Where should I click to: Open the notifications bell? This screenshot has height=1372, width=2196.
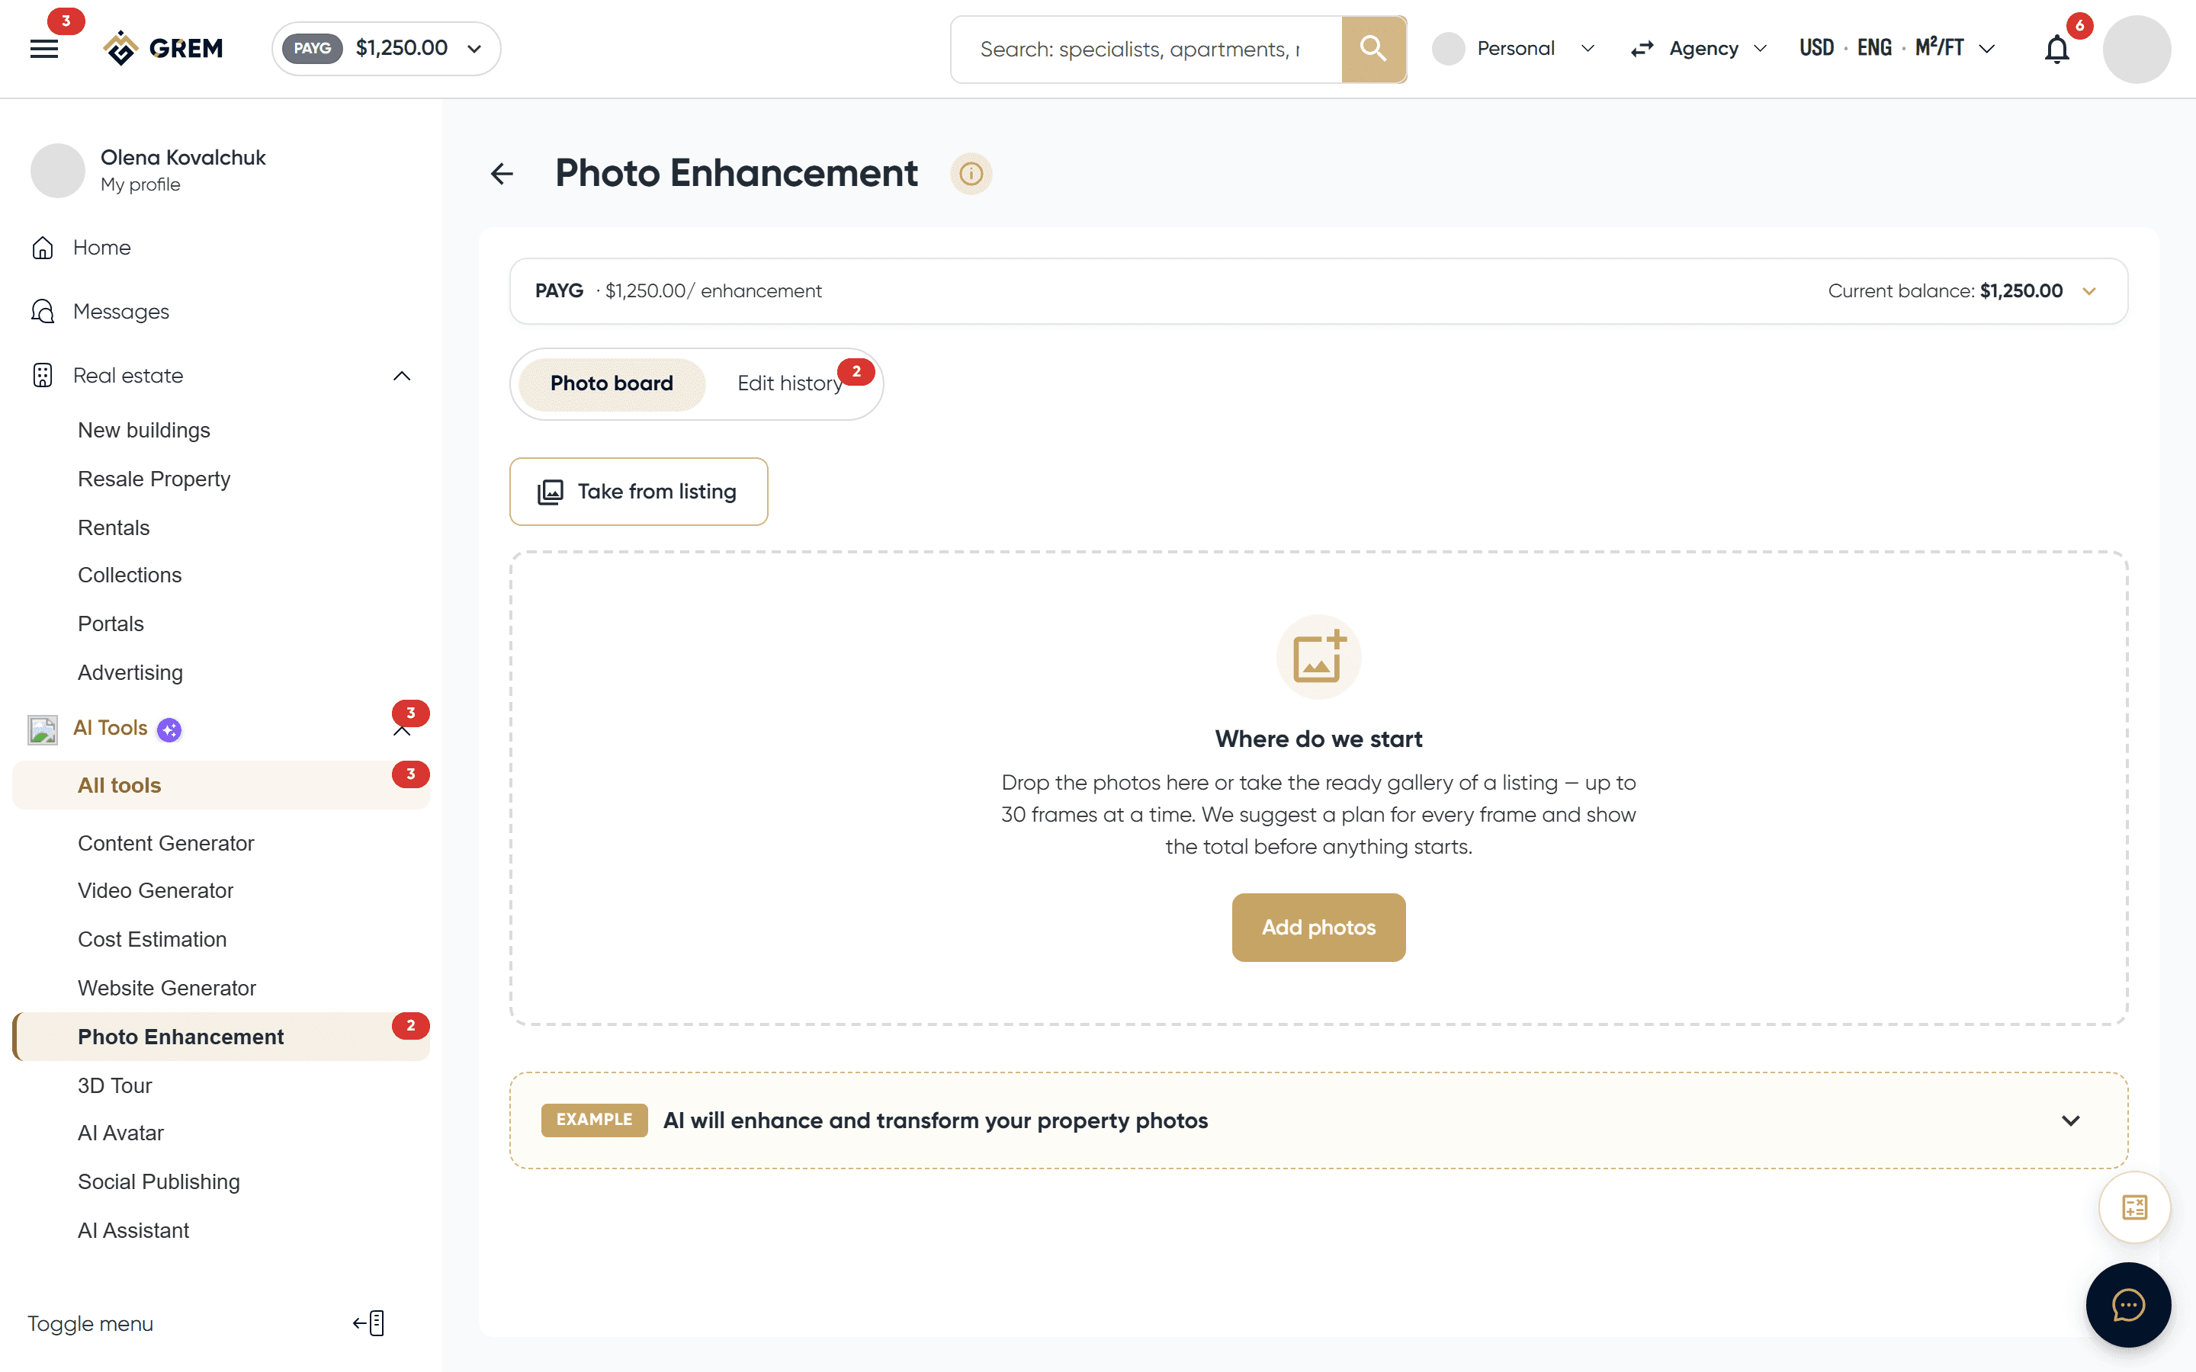(2056, 49)
